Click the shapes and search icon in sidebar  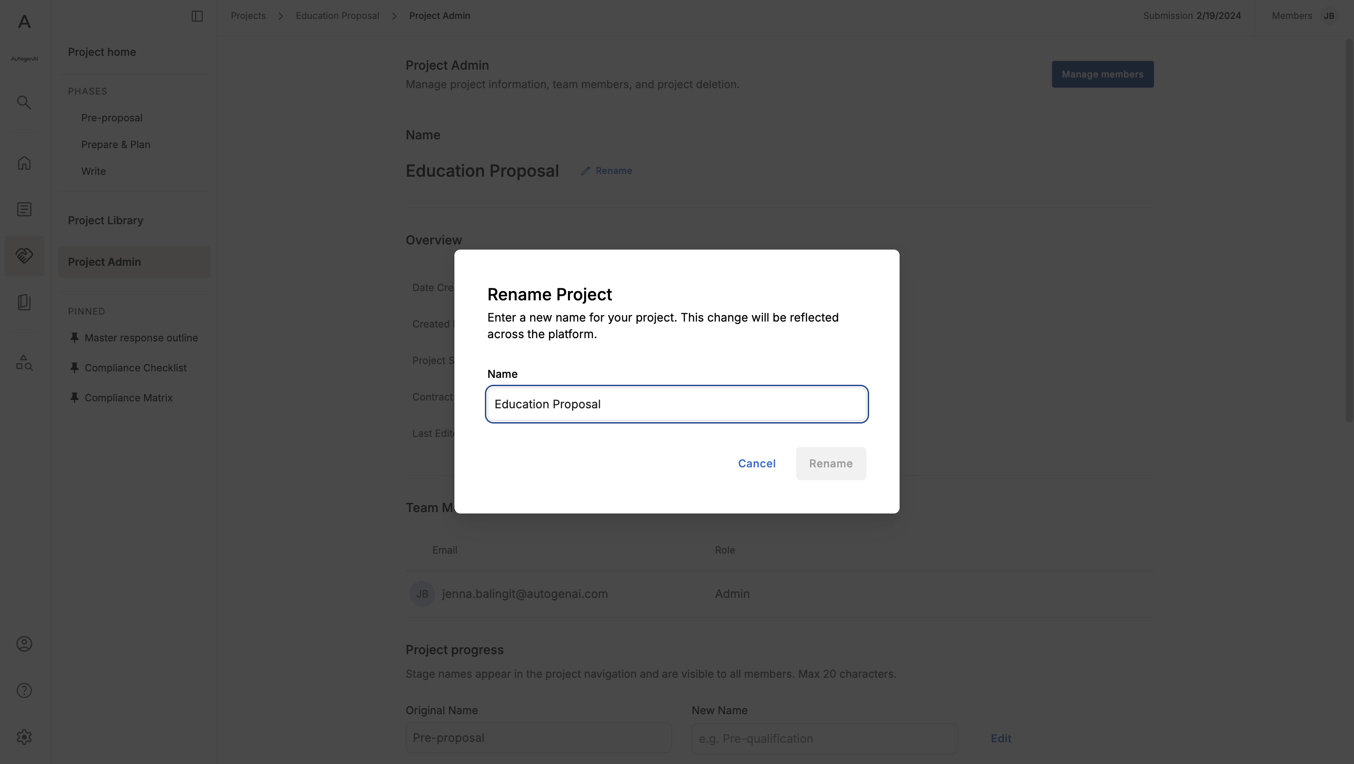24,362
